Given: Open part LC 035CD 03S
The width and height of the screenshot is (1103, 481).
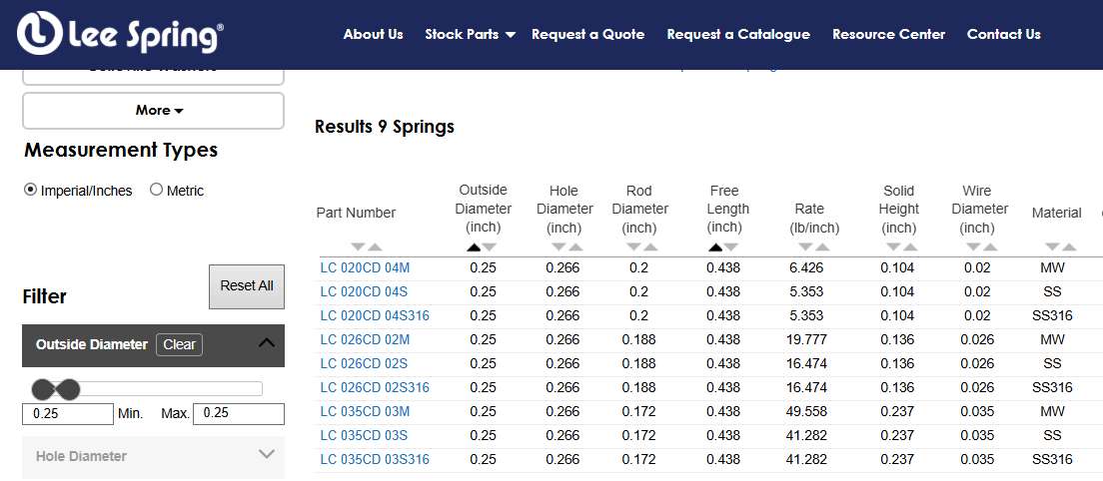Looking at the screenshot, I should (x=364, y=435).
